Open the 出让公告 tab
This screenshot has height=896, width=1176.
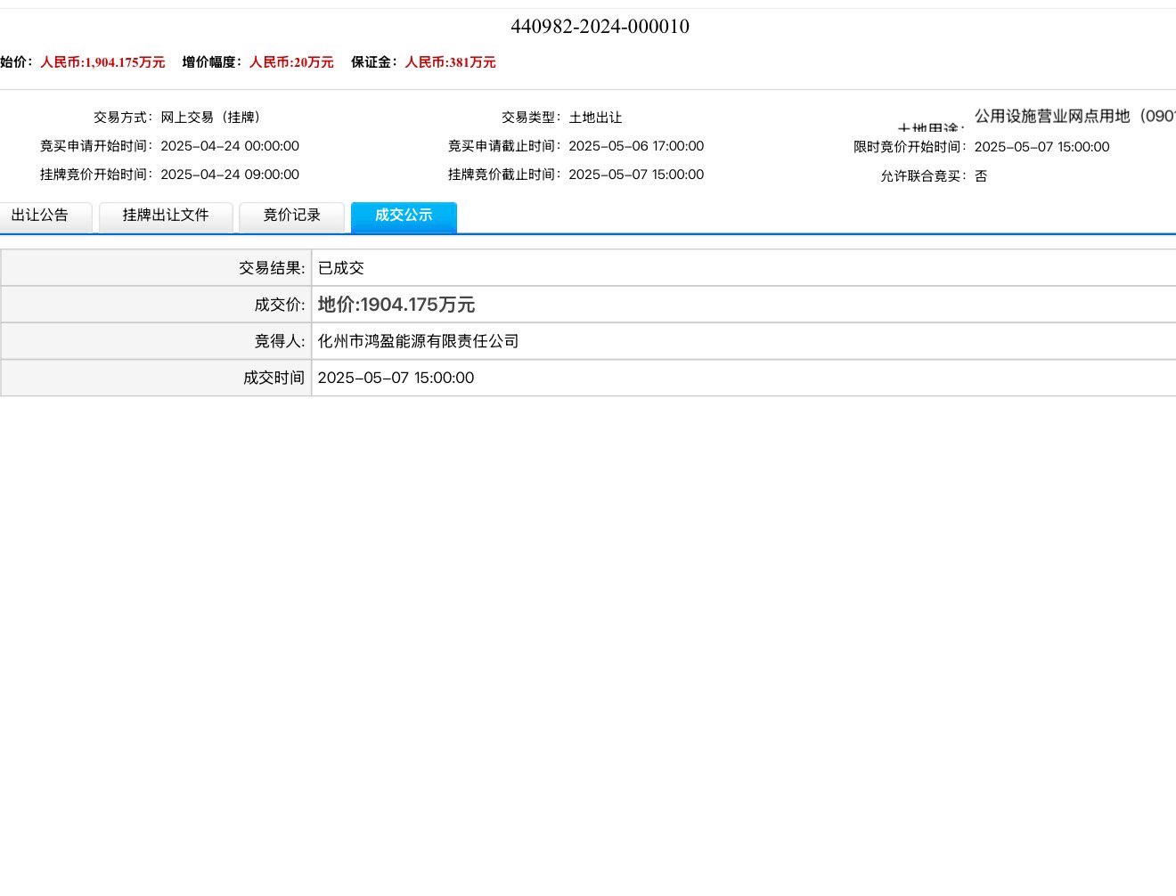tap(41, 216)
